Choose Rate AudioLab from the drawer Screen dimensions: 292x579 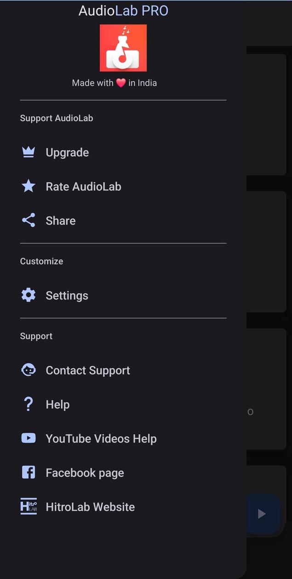83,186
